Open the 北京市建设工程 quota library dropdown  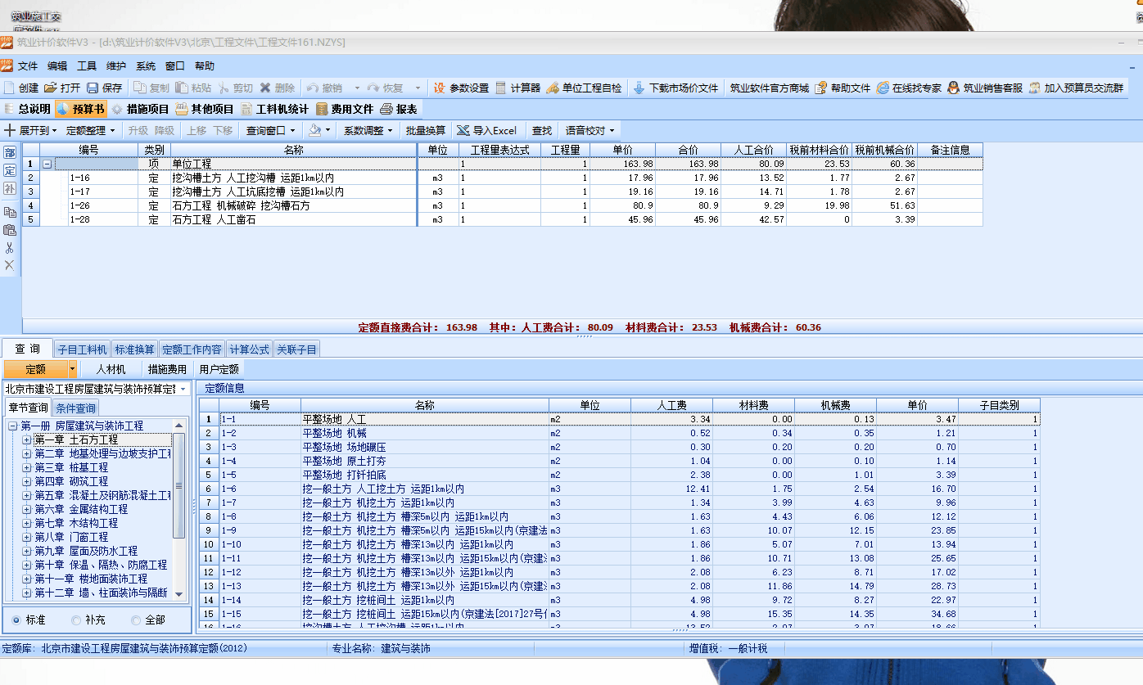[x=183, y=389]
